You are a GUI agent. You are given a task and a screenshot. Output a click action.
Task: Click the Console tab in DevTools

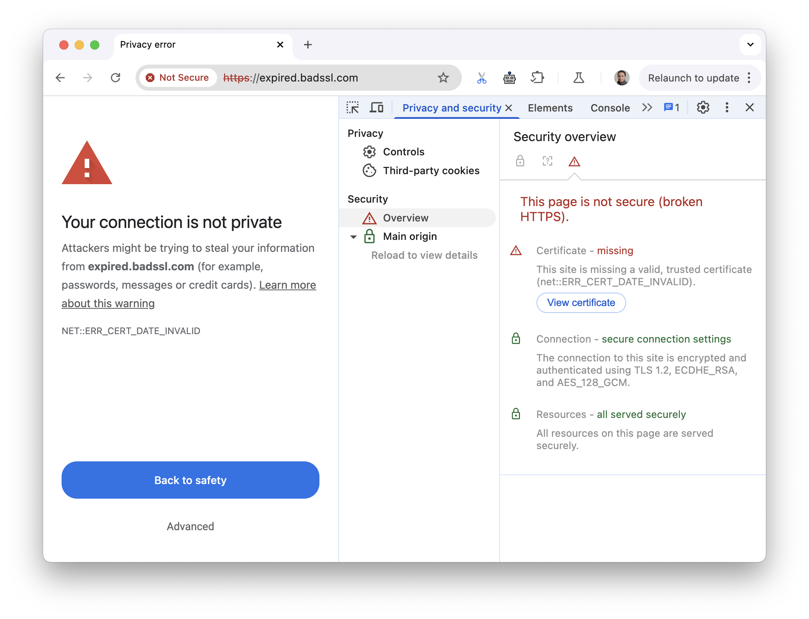pyautogui.click(x=610, y=106)
